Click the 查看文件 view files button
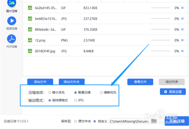Viewport: 189px width, 129px height. pos(140,82)
